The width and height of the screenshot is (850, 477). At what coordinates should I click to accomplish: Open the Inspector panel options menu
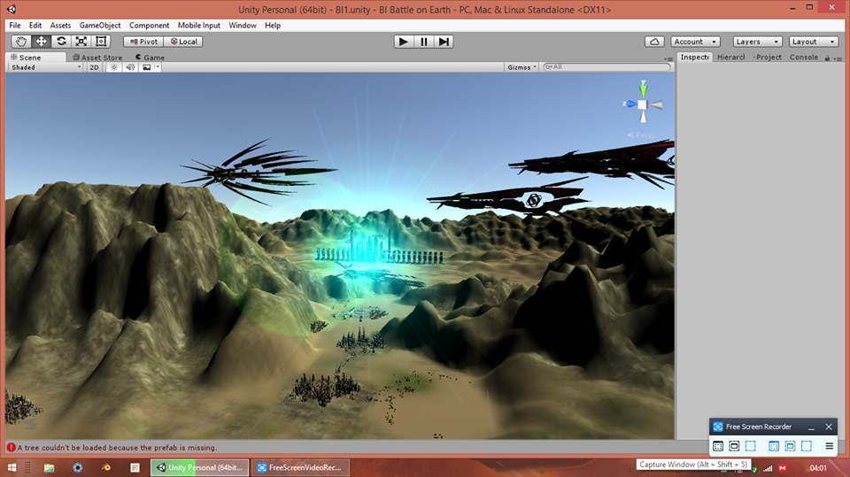click(838, 58)
